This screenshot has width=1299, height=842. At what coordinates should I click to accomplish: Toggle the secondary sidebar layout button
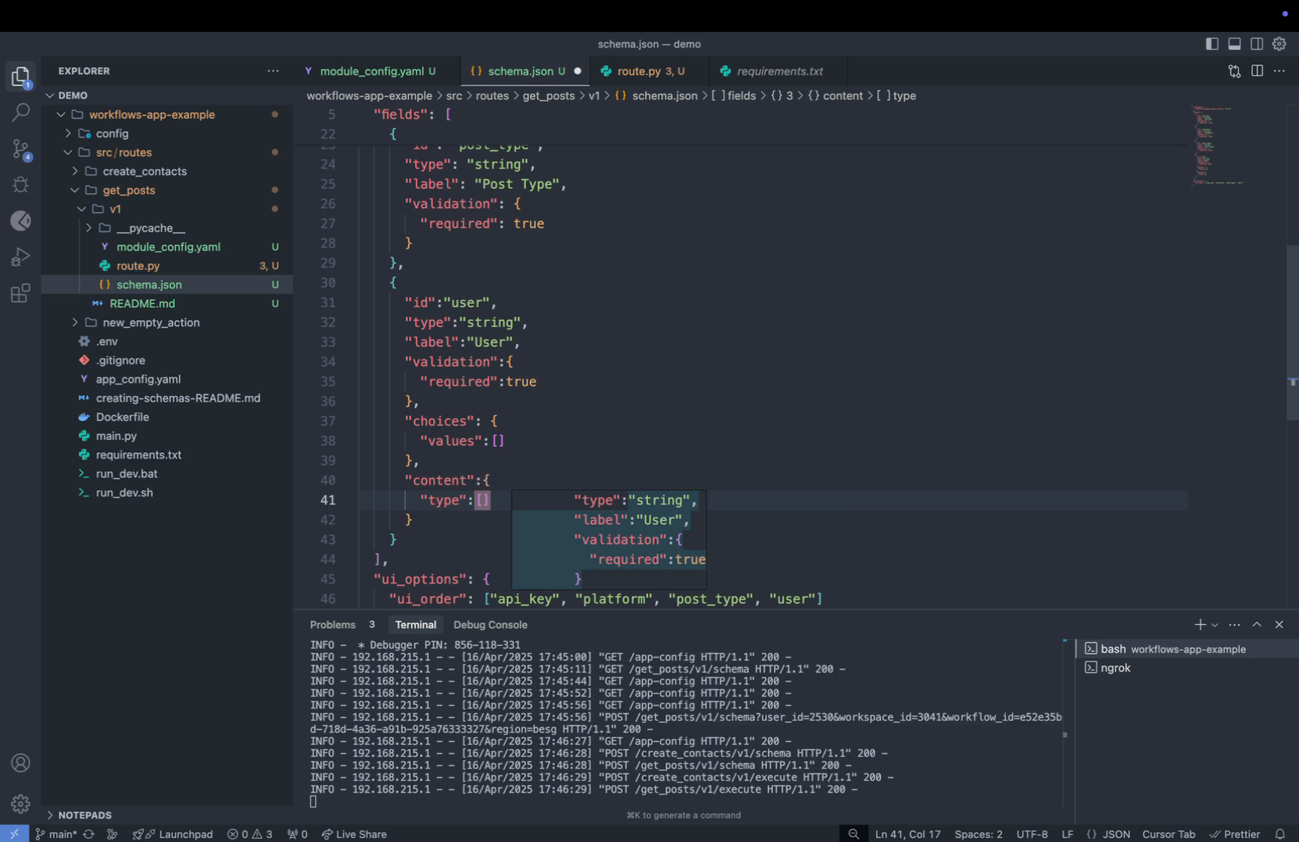[1257, 45]
